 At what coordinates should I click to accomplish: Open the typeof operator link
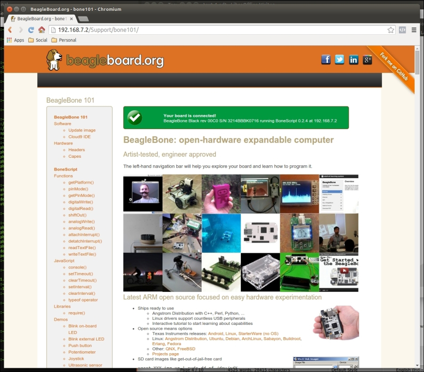(83, 300)
